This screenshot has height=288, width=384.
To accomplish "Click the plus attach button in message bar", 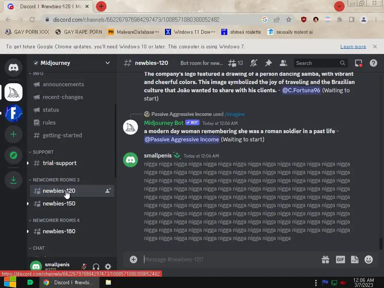I will click(x=133, y=259).
